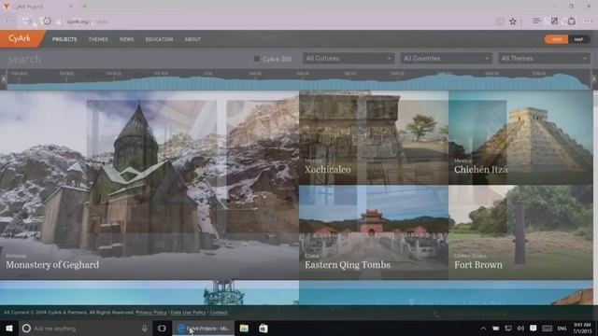Open the touch keyboard tray icon

[547, 329]
